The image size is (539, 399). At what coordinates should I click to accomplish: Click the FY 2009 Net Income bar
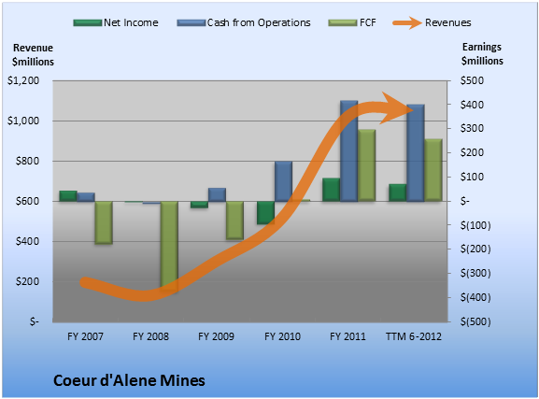(x=199, y=205)
